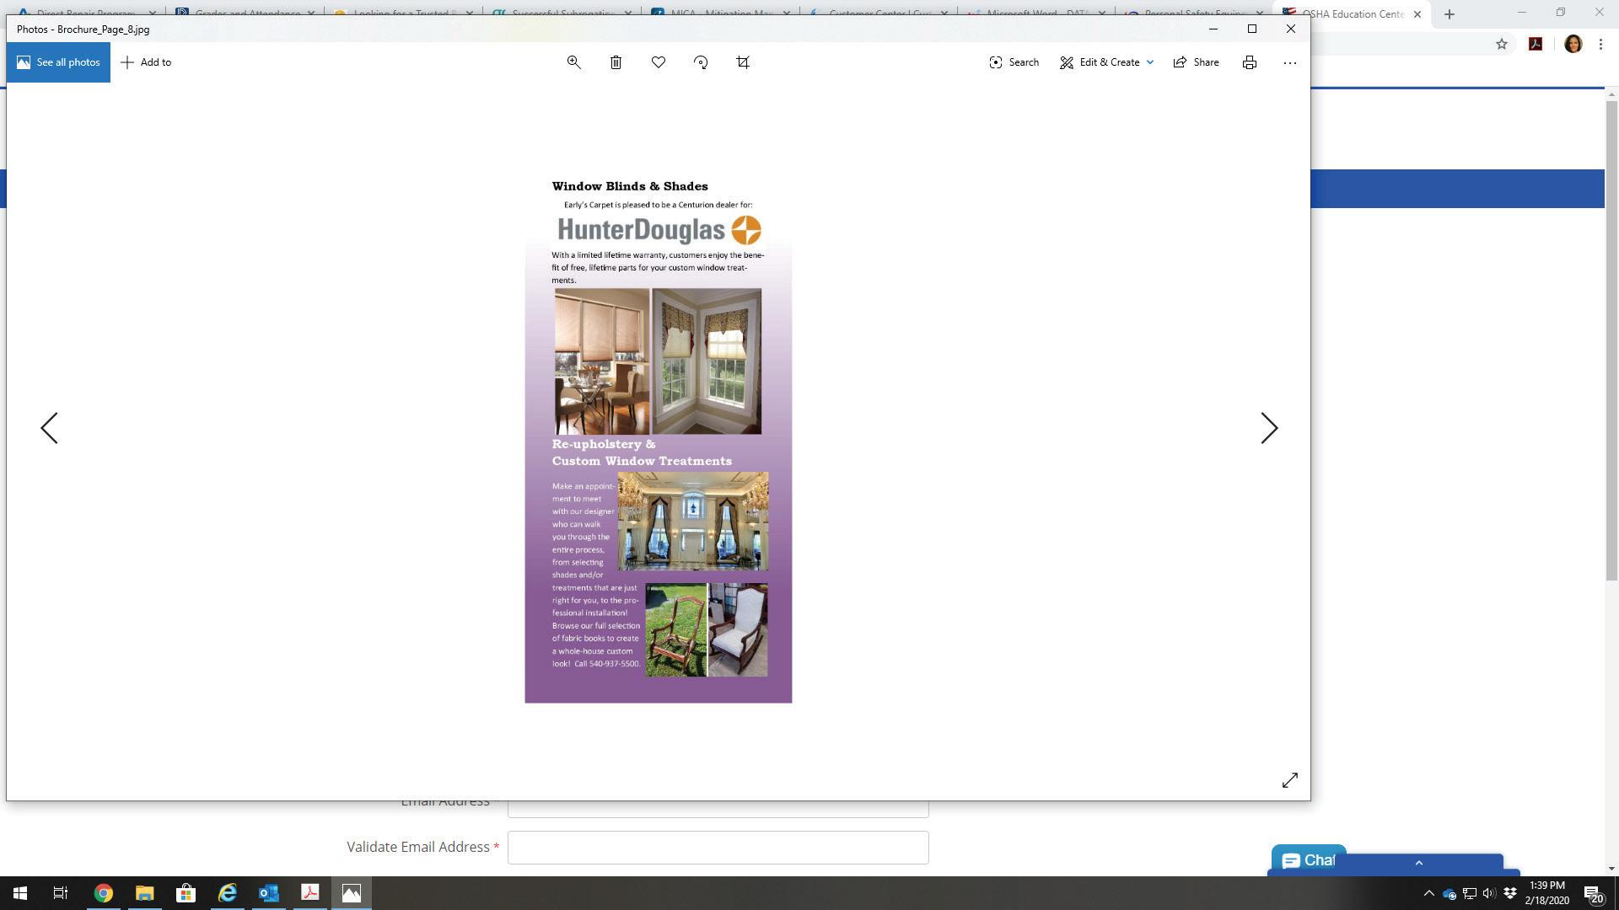The image size is (1619, 910).
Task: Expand the Edit & Create dropdown
Action: (1149, 62)
